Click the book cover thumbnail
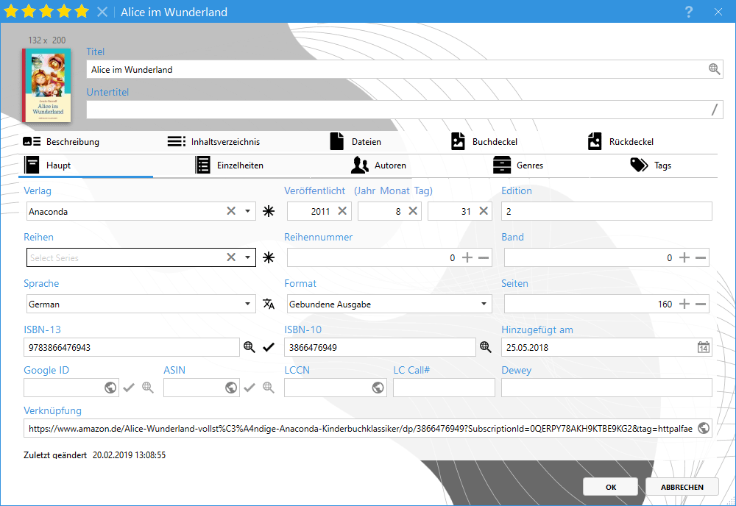 point(46,85)
